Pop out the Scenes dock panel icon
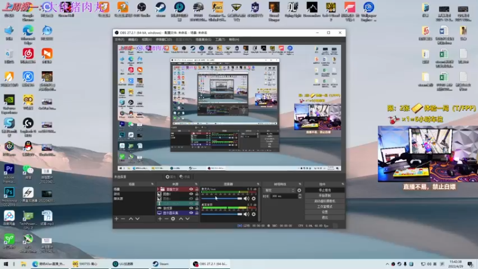Image resolution: width=478 pixels, height=269 pixels. click(x=152, y=184)
